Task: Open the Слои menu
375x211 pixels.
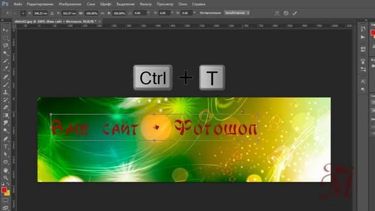Action: [x=91, y=4]
